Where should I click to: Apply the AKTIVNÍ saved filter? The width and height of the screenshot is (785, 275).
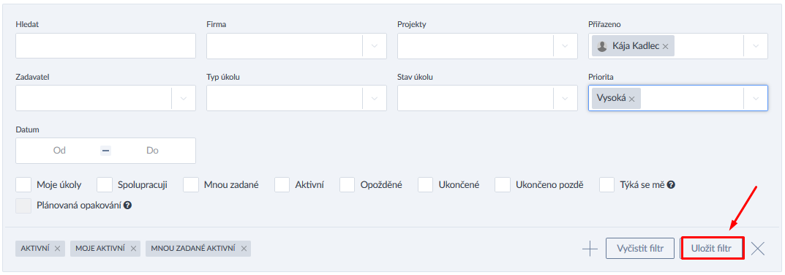point(35,249)
